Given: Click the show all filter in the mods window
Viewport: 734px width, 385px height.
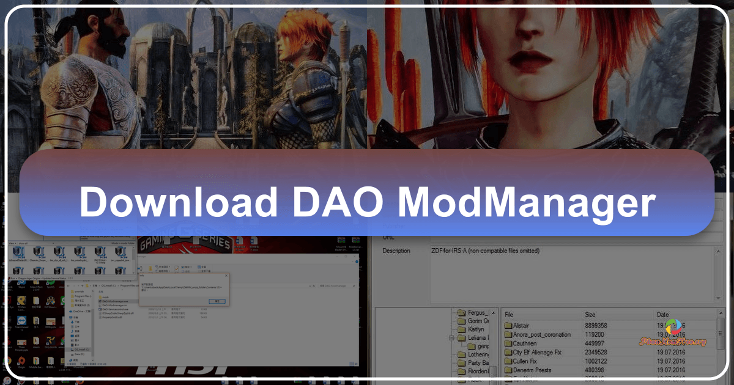Looking at the screenshot, I should 23,243.
